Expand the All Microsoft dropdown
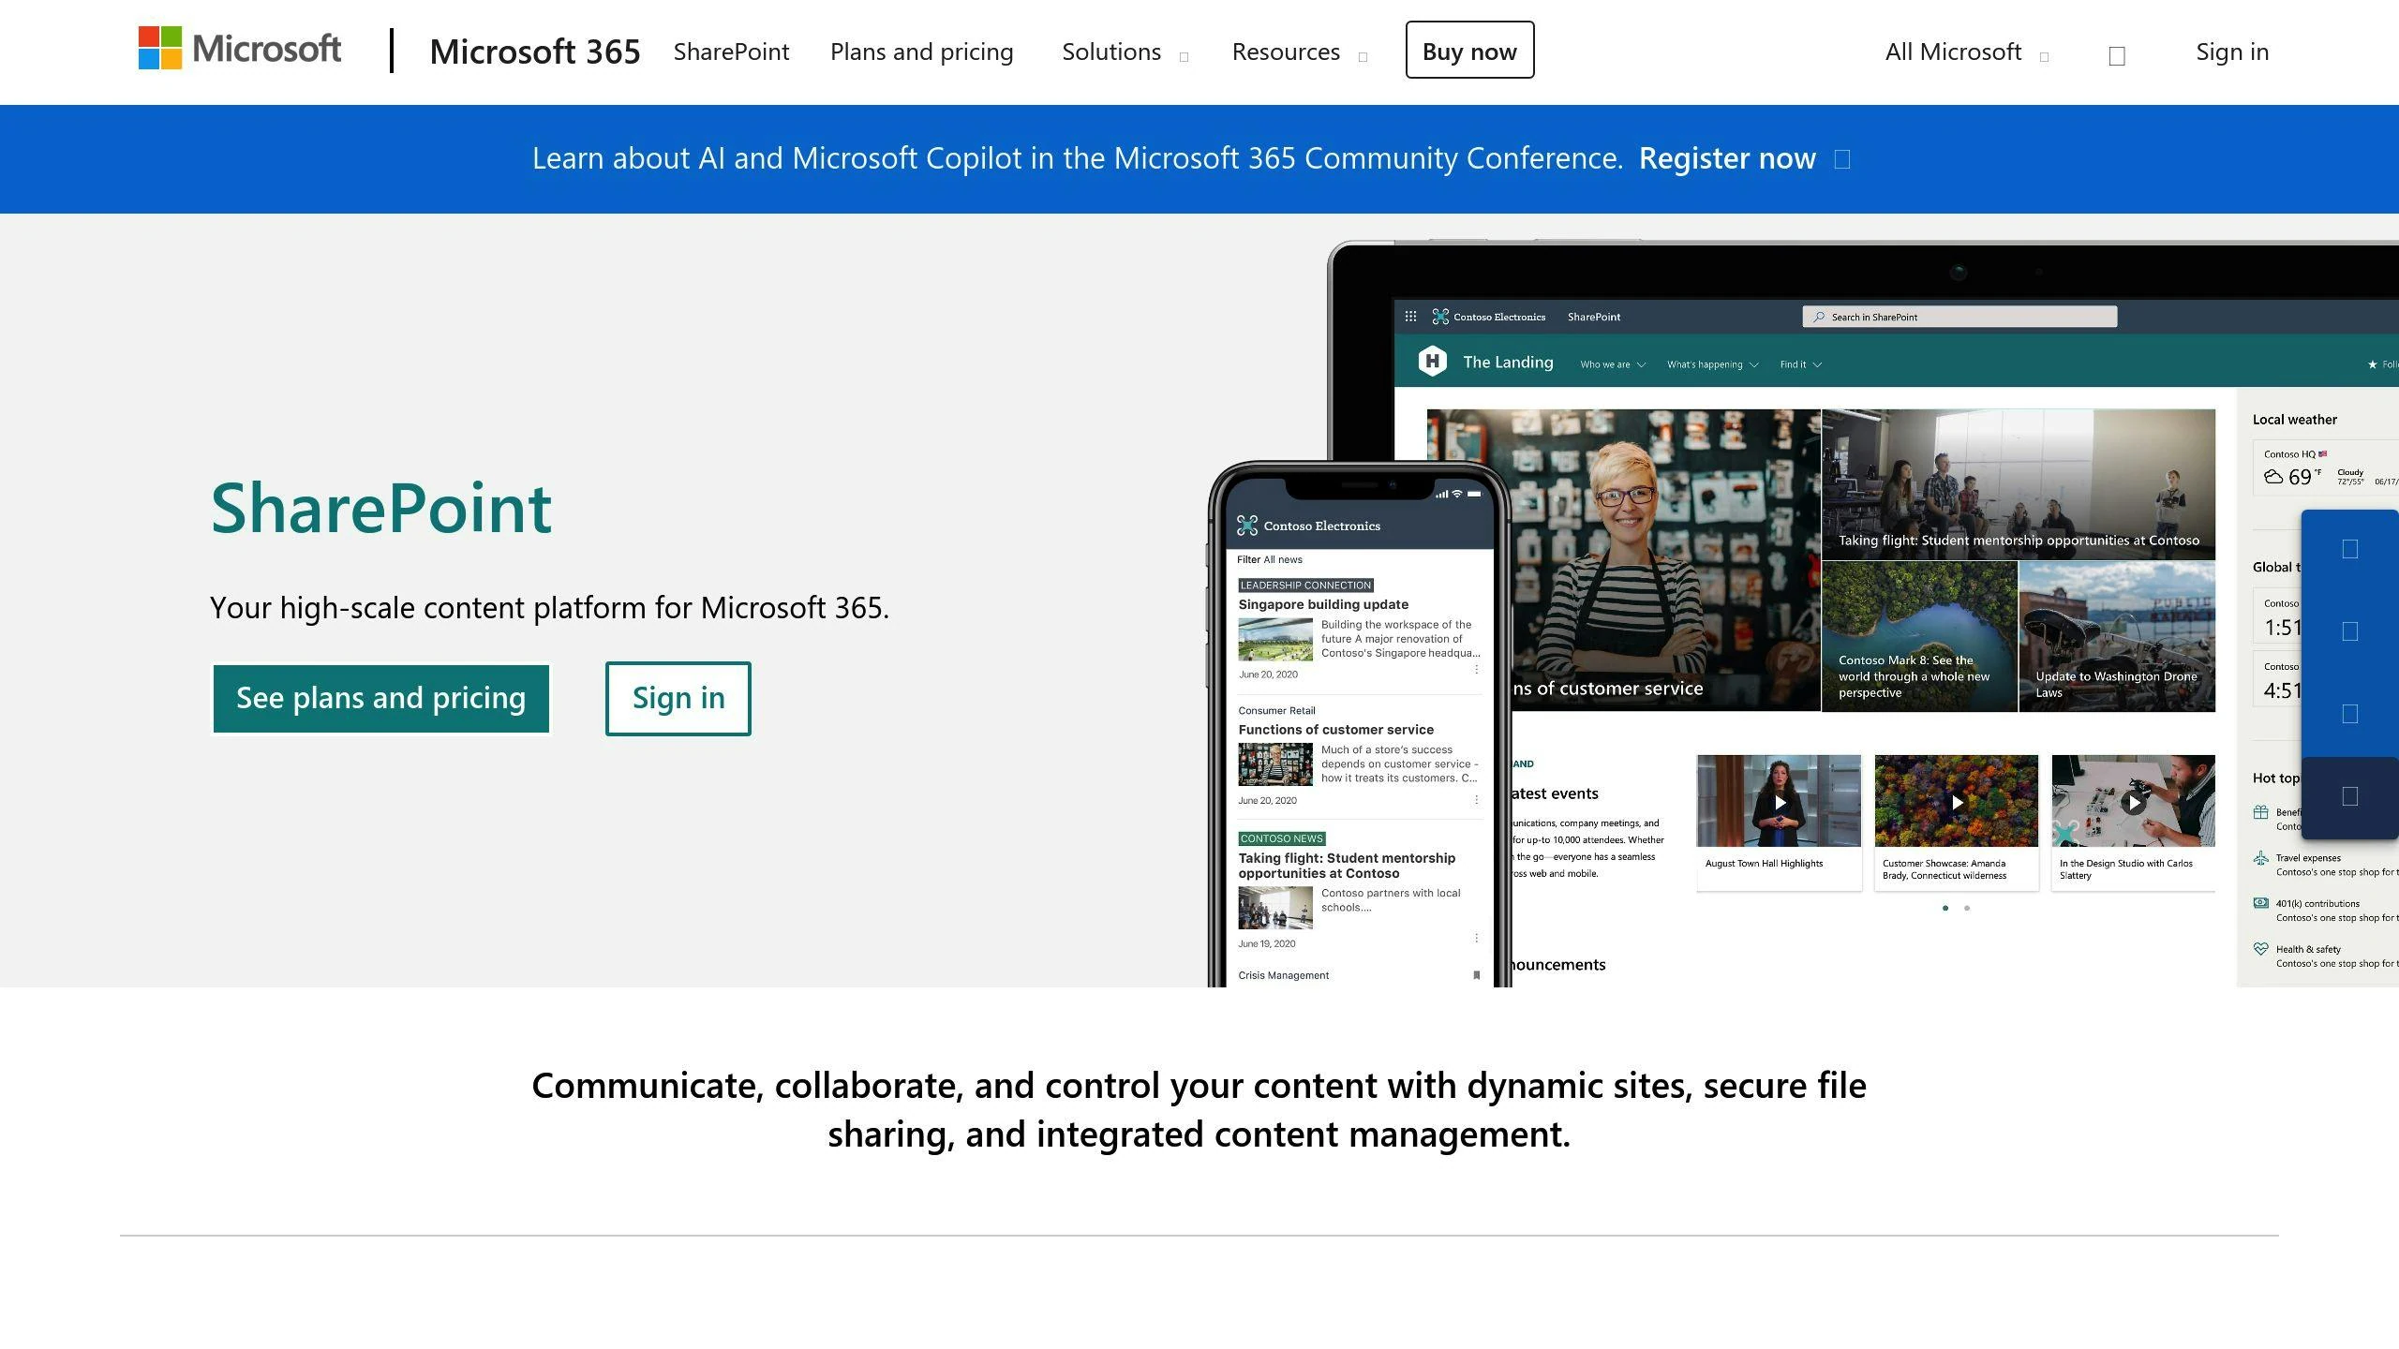Viewport: 2399px width, 1349px height. (x=1966, y=52)
